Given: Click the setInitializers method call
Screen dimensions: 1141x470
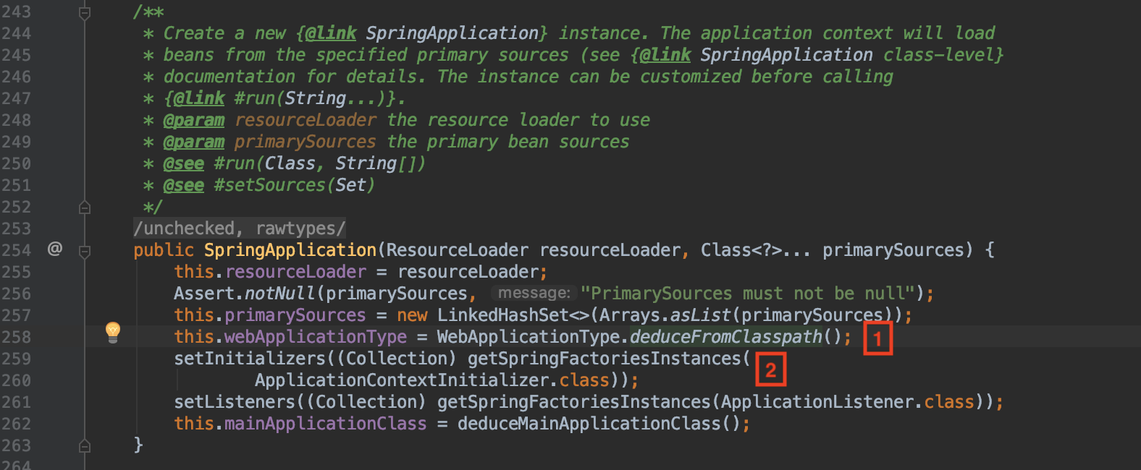Looking at the screenshot, I should coord(250,359).
